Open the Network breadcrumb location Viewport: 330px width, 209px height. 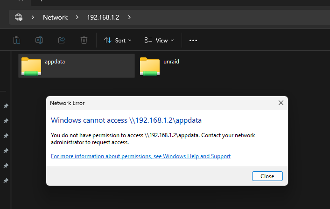tap(55, 17)
